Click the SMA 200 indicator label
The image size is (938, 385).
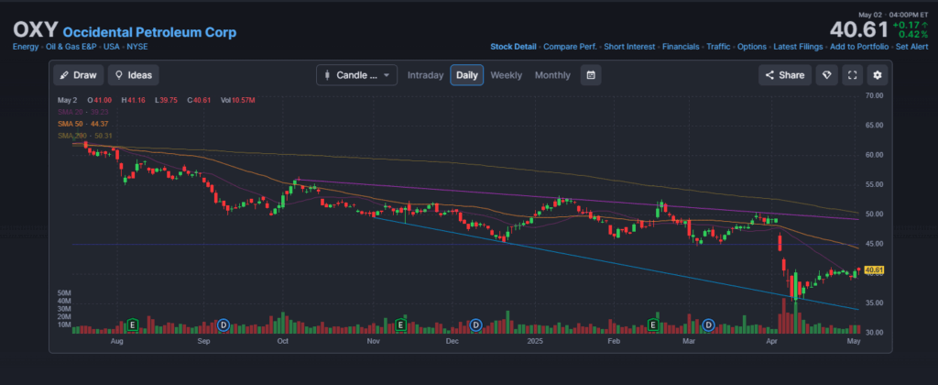tap(84, 136)
